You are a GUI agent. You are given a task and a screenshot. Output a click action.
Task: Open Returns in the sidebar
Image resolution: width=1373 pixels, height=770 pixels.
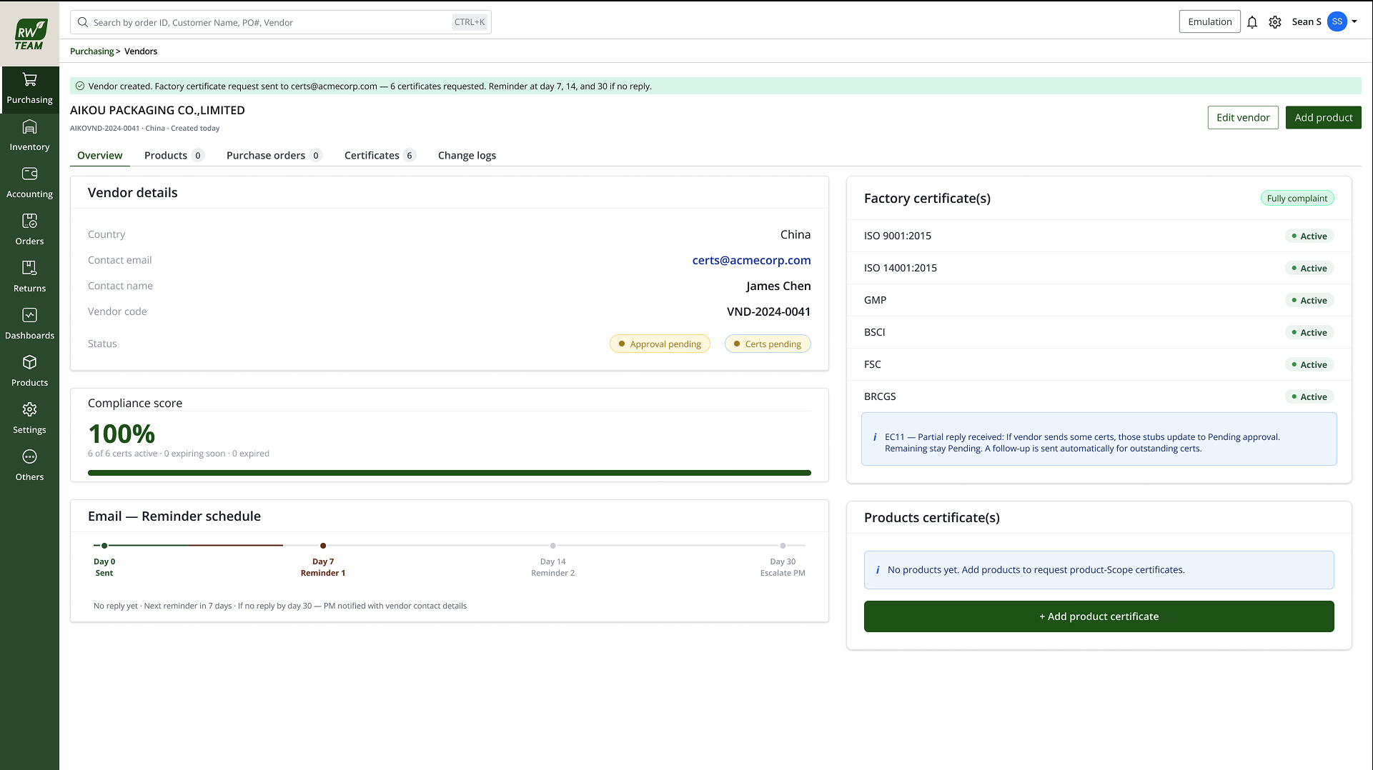click(29, 278)
